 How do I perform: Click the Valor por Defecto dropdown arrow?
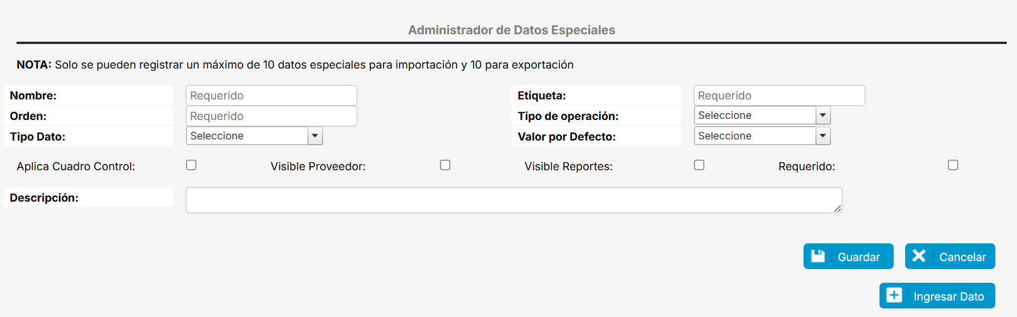coord(823,136)
